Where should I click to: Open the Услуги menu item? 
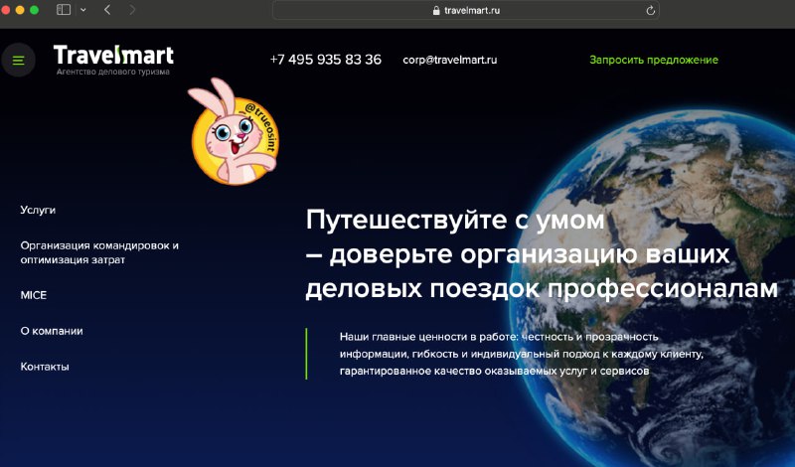38,210
